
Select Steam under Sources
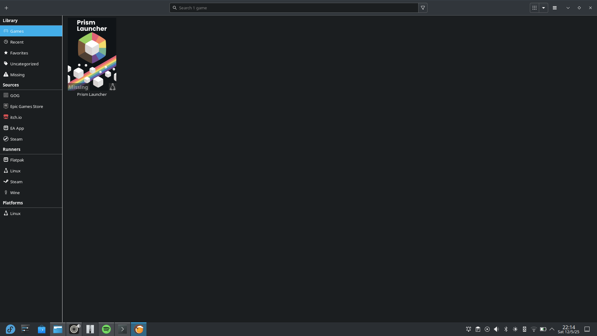[31, 139]
